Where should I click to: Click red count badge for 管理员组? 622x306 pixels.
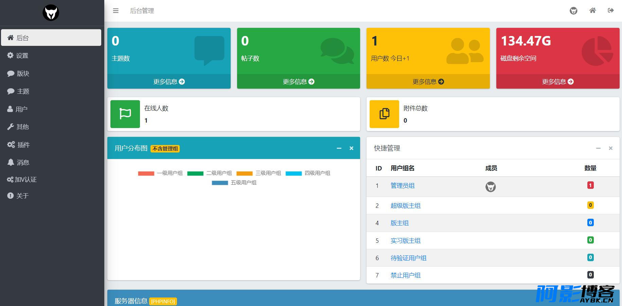(590, 185)
